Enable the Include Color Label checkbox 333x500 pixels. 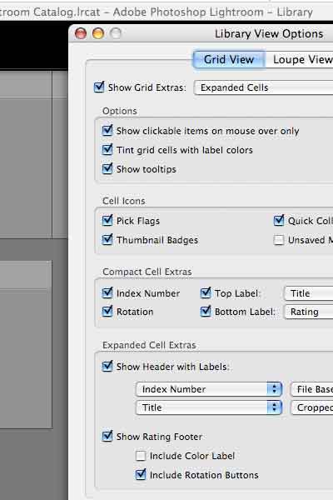click(141, 456)
